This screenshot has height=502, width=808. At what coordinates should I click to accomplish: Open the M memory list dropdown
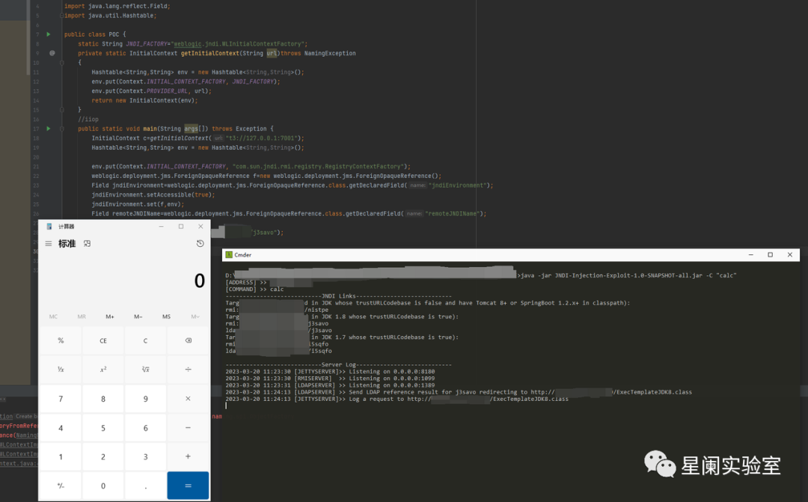coord(195,316)
